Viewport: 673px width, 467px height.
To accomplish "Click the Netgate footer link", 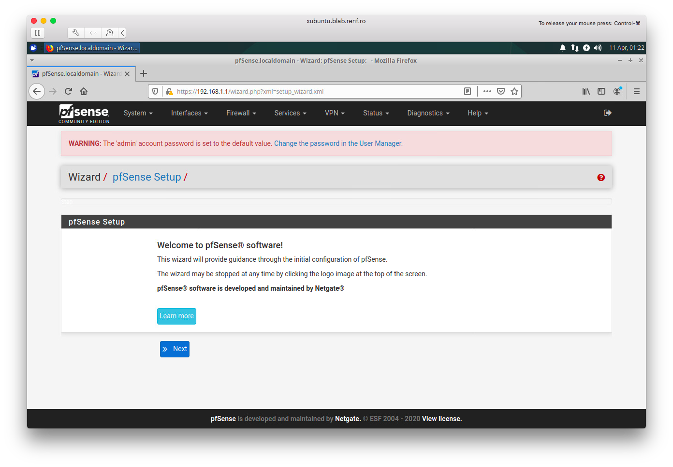I will click(x=348, y=419).
